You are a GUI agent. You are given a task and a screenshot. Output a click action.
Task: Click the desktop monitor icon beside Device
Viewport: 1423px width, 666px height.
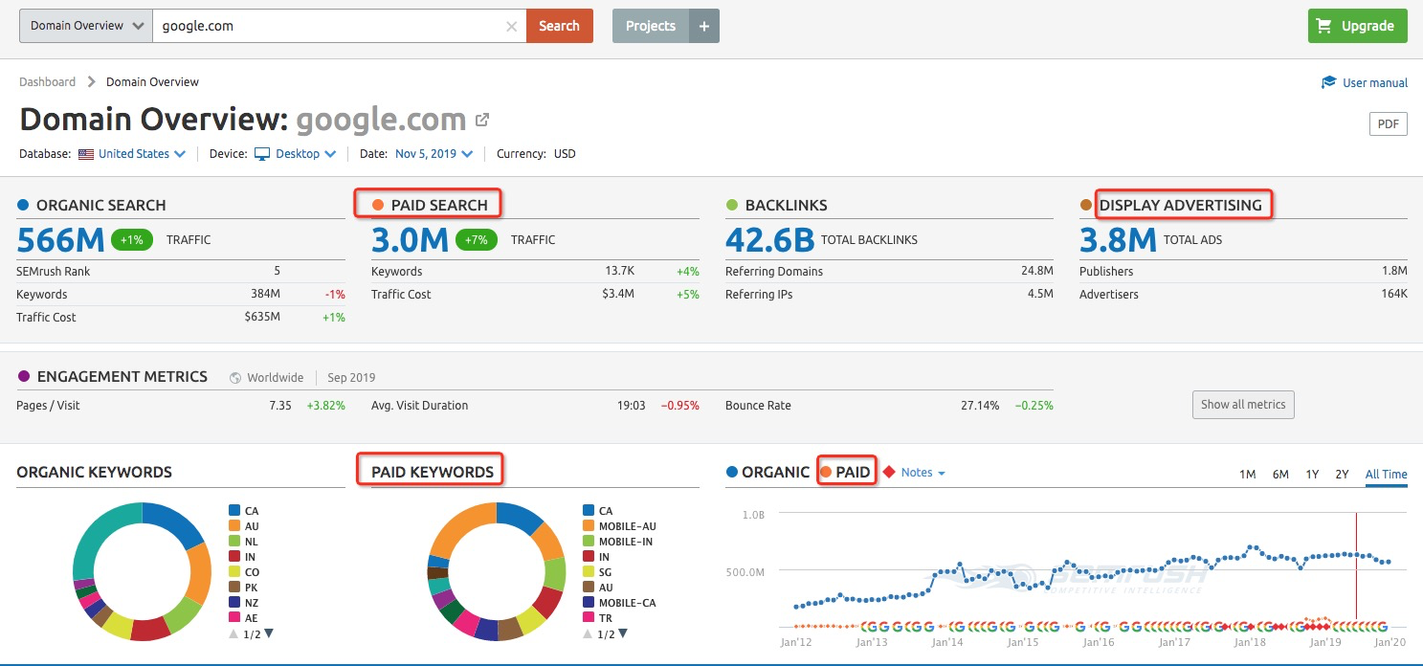(x=262, y=154)
